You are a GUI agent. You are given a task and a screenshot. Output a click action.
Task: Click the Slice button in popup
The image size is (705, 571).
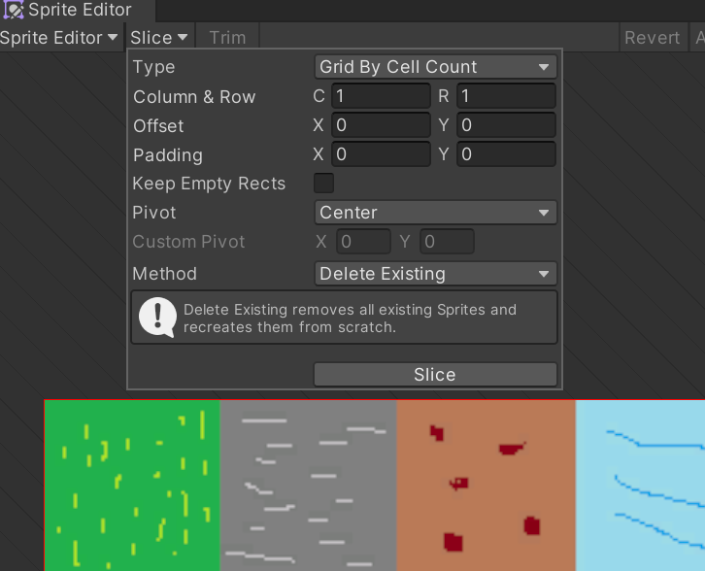point(435,375)
